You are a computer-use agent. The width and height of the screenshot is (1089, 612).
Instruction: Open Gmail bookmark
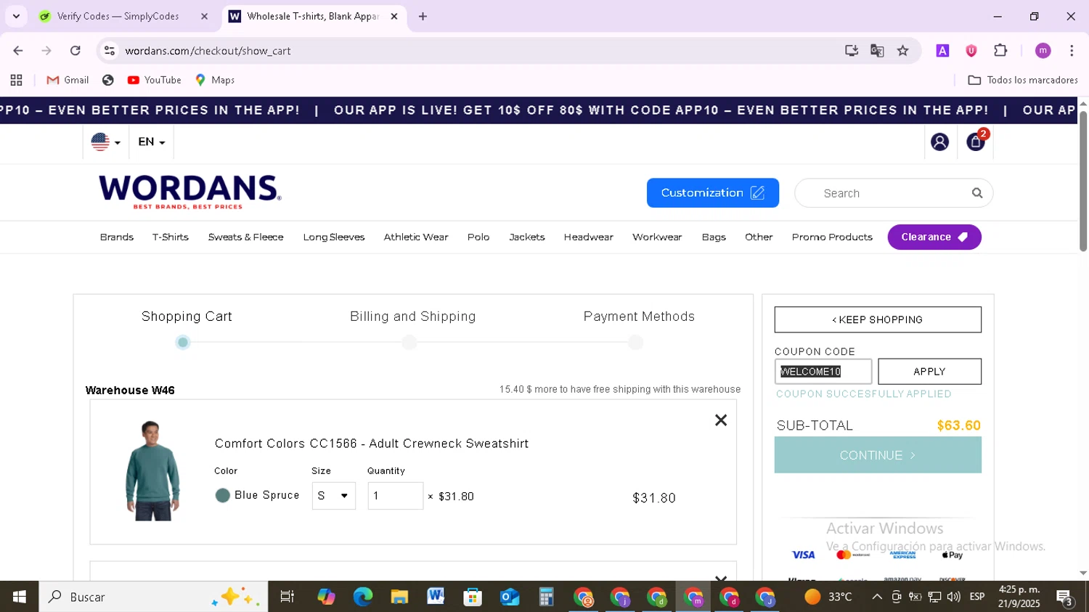(68, 80)
